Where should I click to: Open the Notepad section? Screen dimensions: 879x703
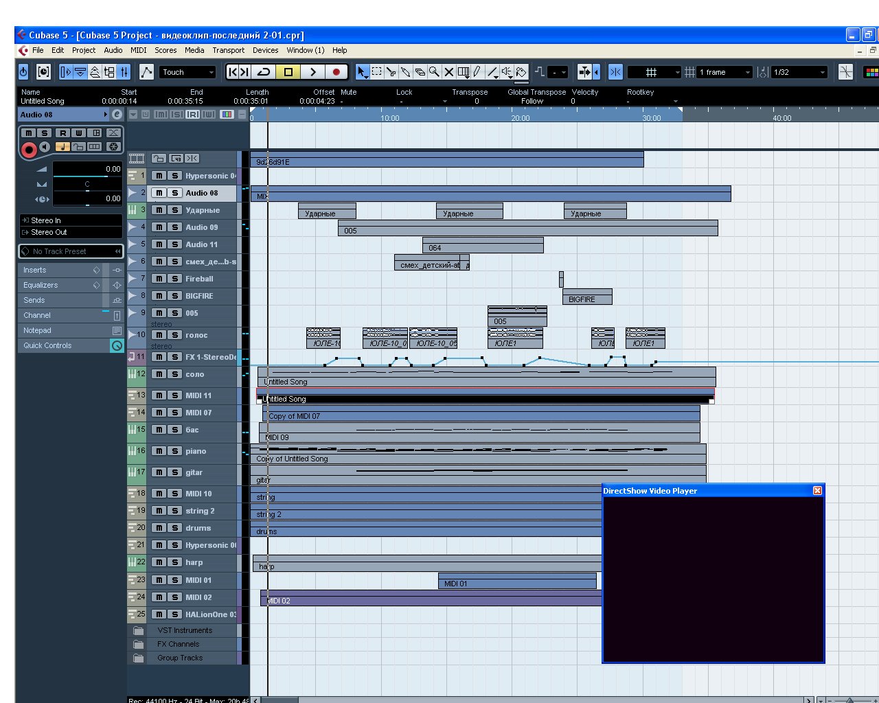coord(71,330)
